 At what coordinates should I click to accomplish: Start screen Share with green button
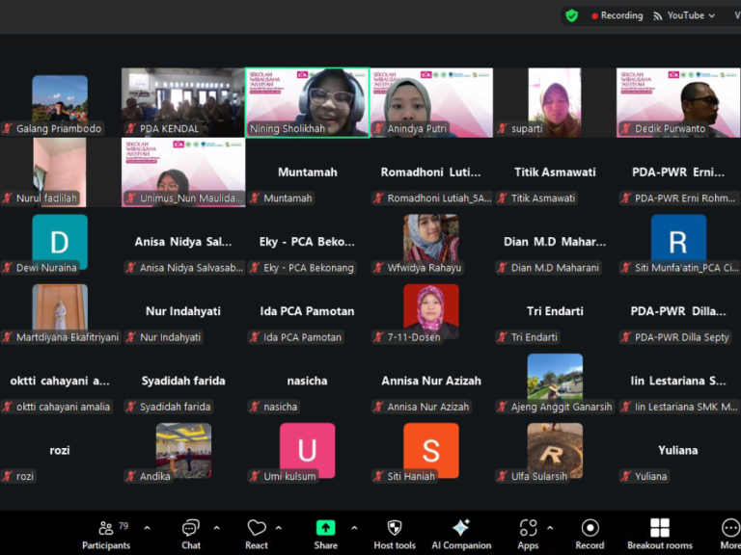tap(326, 533)
